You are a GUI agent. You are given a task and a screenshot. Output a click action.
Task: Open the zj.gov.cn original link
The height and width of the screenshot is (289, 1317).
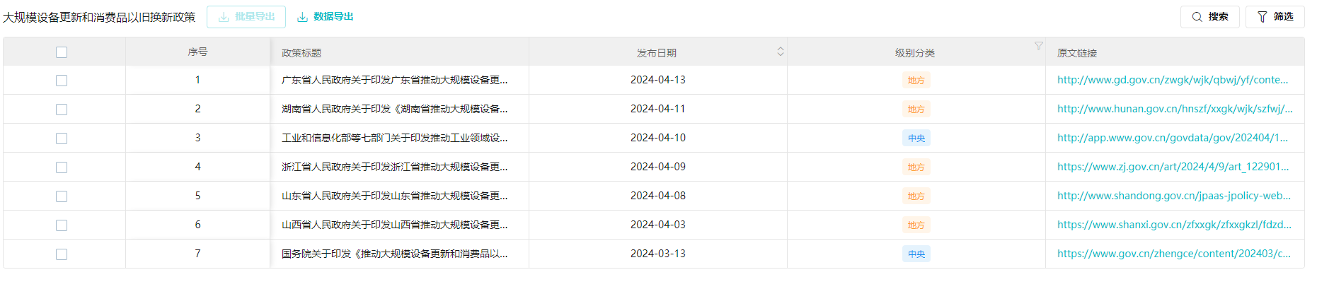pyautogui.click(x=1173, y=167)
